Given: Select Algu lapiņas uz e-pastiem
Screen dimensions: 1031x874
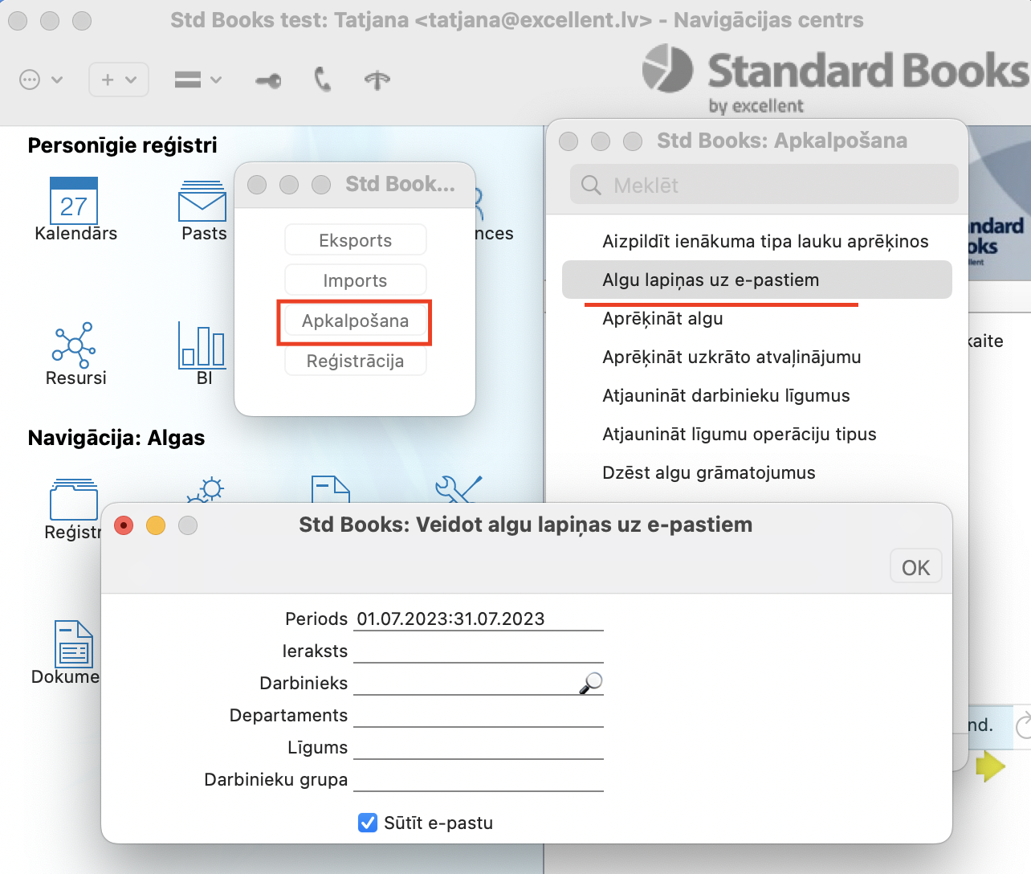Looking at the screenshot, I should pos(710,280).
